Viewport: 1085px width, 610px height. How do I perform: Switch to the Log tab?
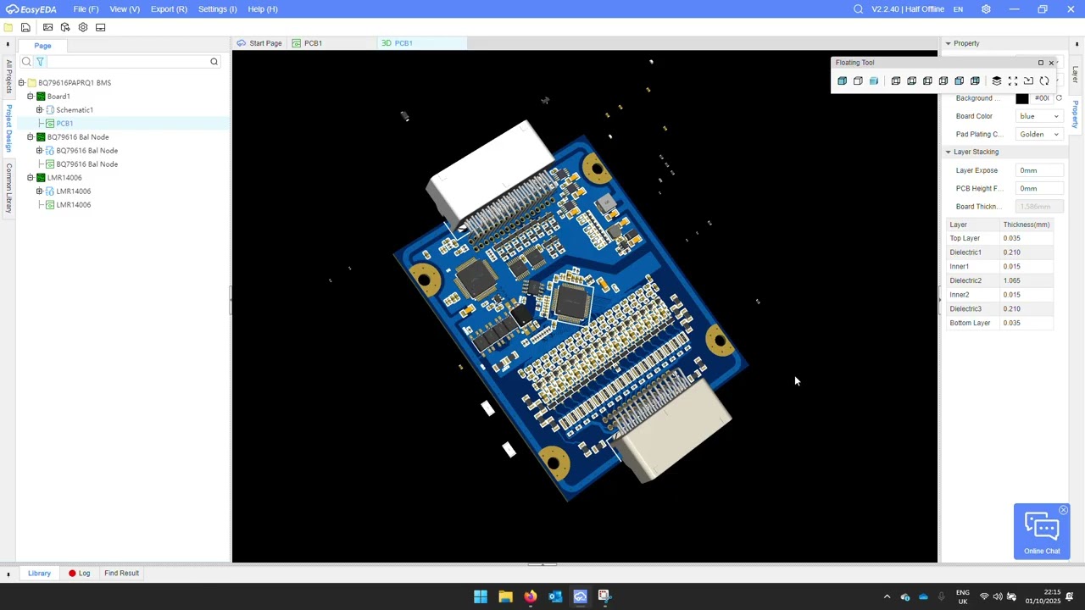(79, 574)
